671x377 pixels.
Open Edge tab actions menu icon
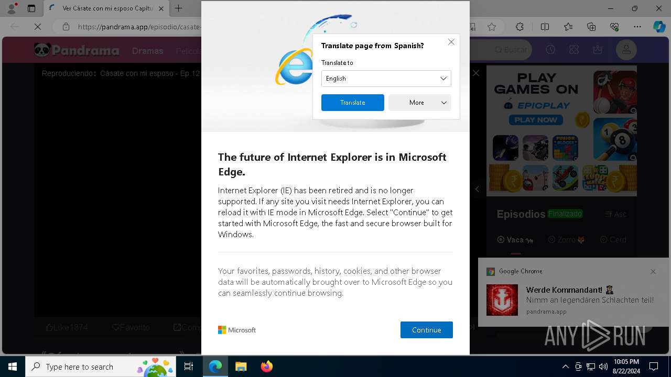pos(31,8)
